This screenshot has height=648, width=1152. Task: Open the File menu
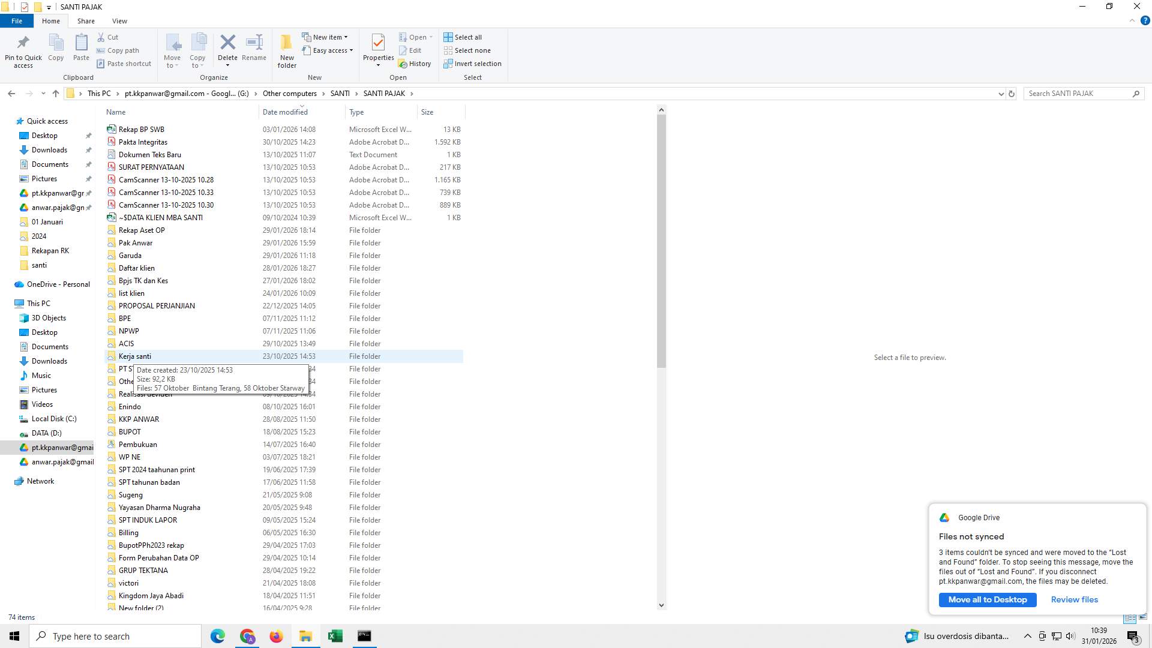point(16,20)
